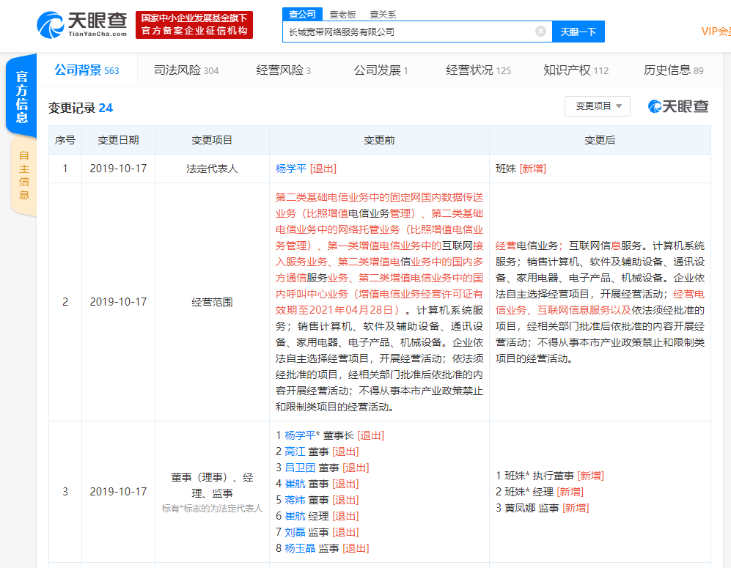Clear search text with the X icon
This screenshot has height=568, width=731.
pos(540,32)
